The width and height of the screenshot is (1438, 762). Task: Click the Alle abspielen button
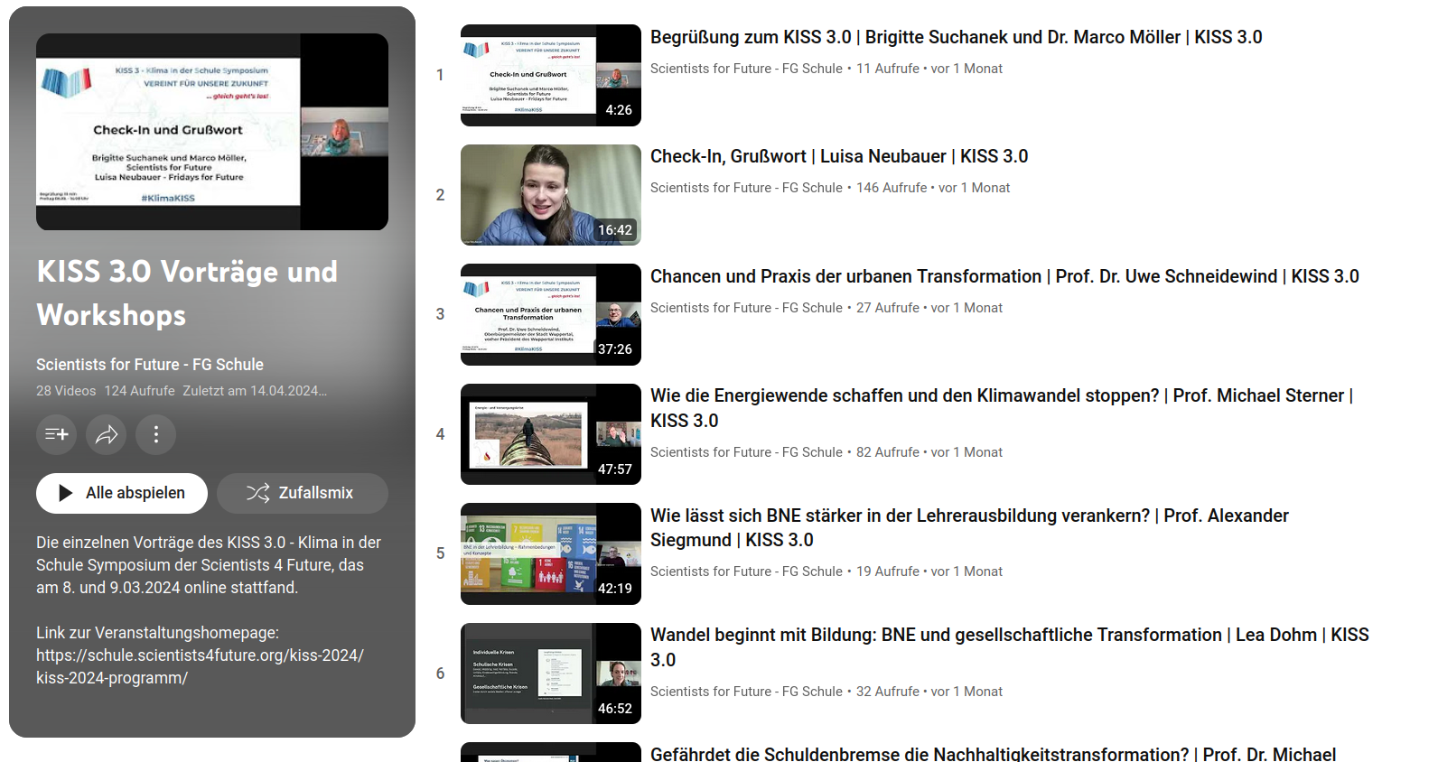click(122, 493)
